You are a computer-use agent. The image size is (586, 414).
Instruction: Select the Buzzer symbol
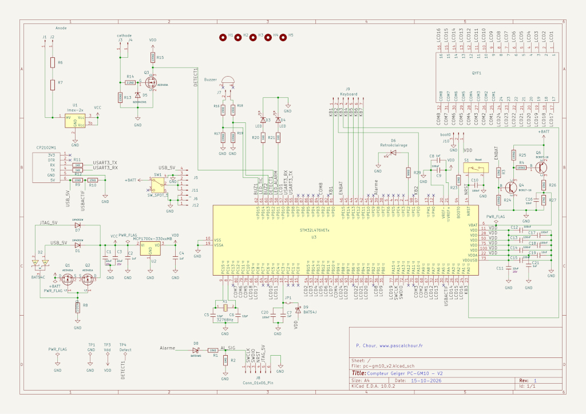tap(228, 79)
